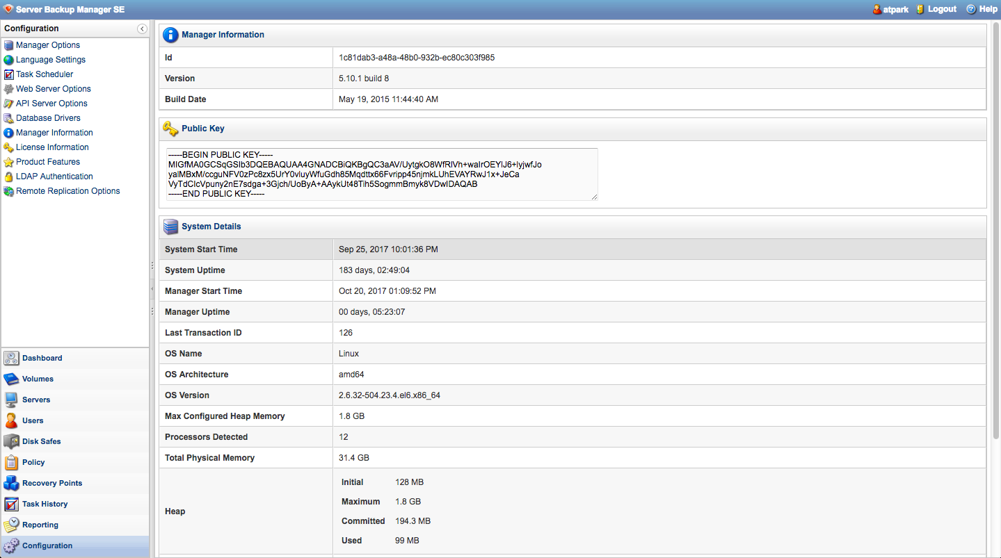Screen dimensions: 1001x558
Task: Click the Task Scheduler icon in sidebar
Action: tap(8, 74)
